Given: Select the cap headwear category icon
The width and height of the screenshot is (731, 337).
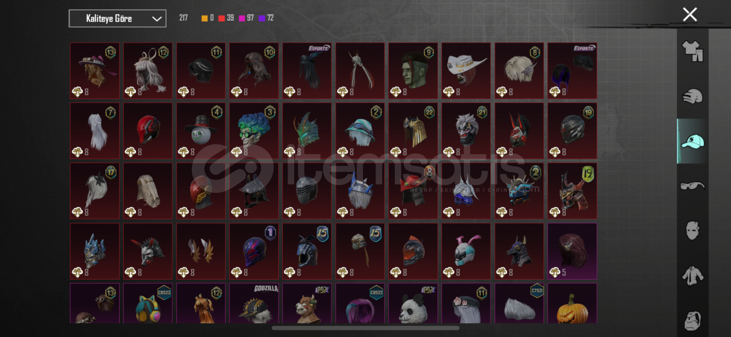Looking at the screenshot, I should [692, 141].
